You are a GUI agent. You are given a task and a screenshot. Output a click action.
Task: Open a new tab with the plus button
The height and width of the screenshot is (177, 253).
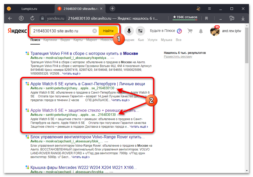coord(113,9)
